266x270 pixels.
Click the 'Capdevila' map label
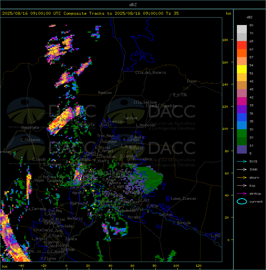pyautogui.click(x=86, y=125)
